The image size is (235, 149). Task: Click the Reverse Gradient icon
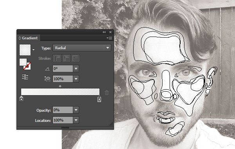[25, 77]
